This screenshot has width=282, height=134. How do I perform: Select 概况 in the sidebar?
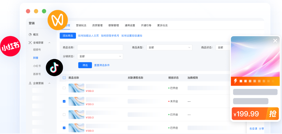tap(36, 34)
